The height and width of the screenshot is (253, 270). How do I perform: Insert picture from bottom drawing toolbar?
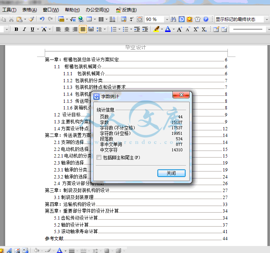pos(17,250)
